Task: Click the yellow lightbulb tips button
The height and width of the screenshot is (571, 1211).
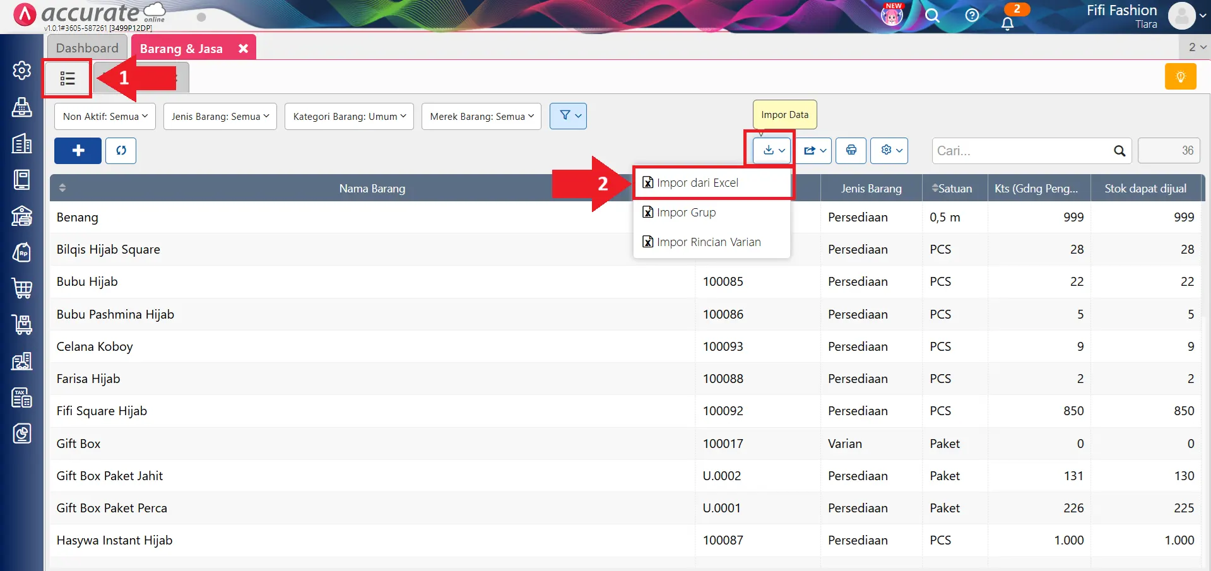Action: pyautogui.click(x=1180, y=77)
